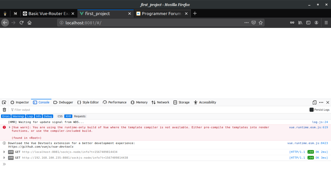Activate the element picker tool

(x=4, y=102)
